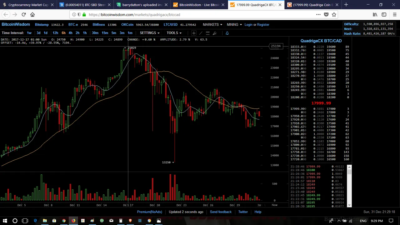Close the Cryptocurrency Market Cap tab
400x225 pixels.
[52, 5]
